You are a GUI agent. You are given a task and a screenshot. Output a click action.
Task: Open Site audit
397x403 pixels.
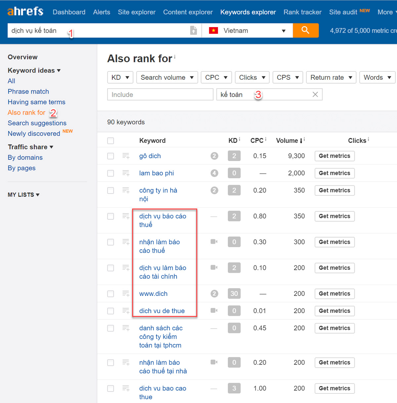[x=343, y=12]
